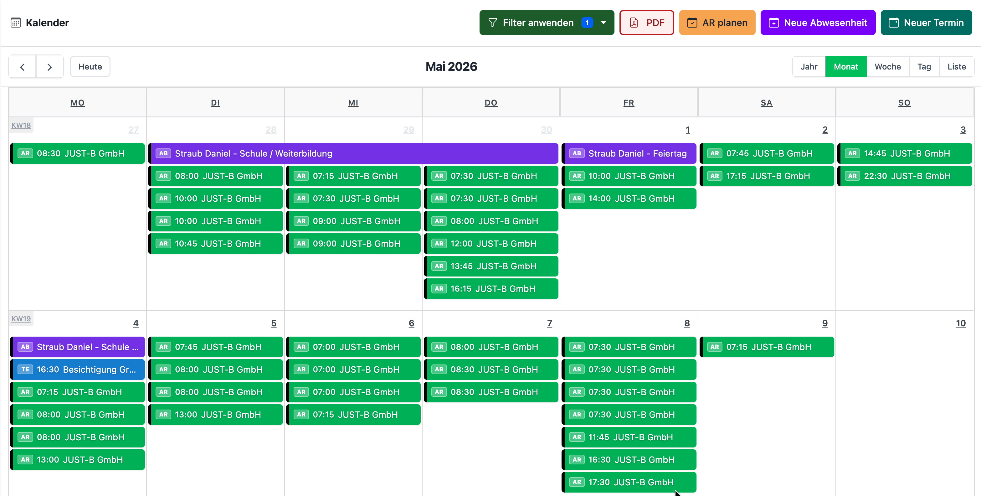
Task: Click the MO column header
Action: 77,103
